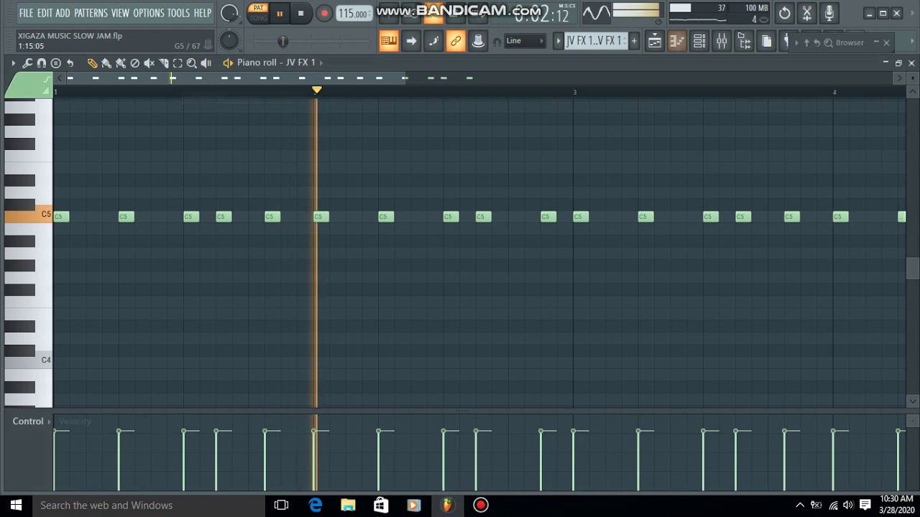Switch playback mode to PAT
This screenshot has width=920, height=517.
pyautogui.click(x=258, y=8)
